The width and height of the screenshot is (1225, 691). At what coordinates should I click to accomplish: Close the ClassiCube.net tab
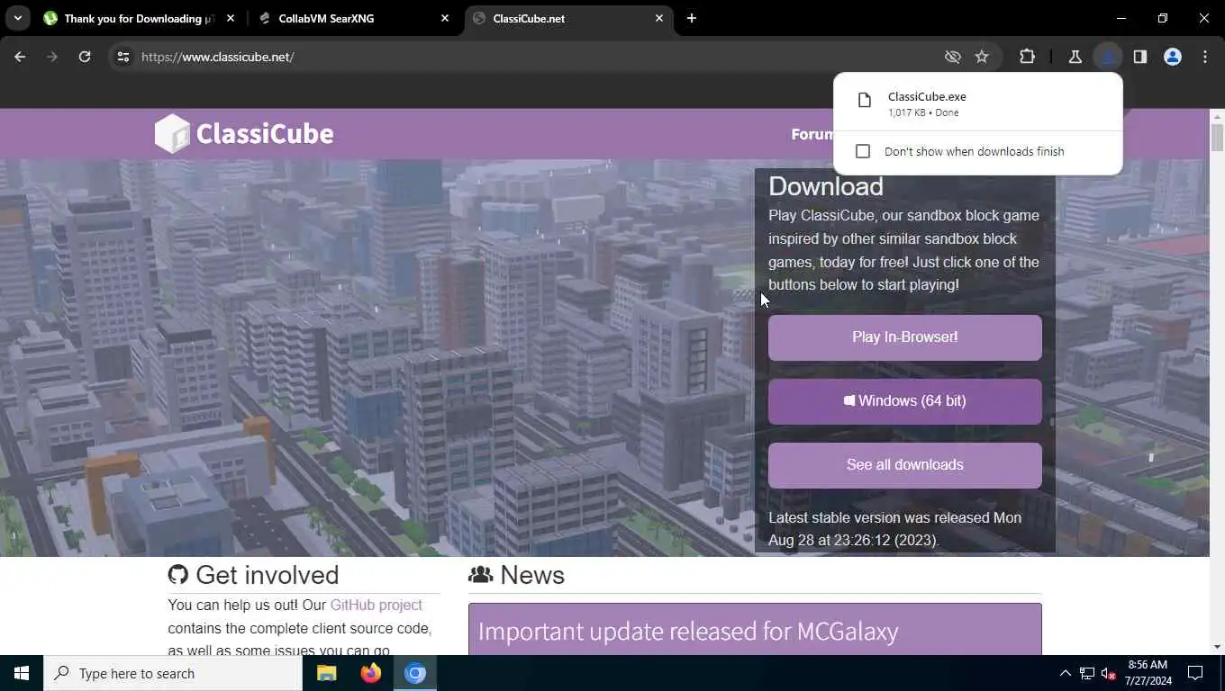click(x=659, y=18)
